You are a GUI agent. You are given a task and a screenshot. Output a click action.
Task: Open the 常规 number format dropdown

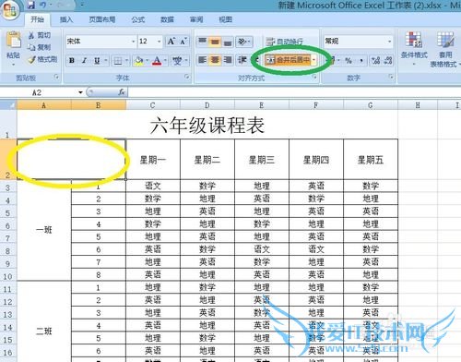[x=389, y=42]
